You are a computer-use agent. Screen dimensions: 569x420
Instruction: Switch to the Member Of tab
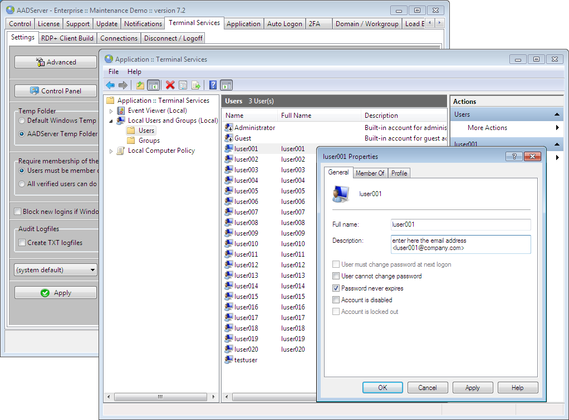click(x=370, y=173)
